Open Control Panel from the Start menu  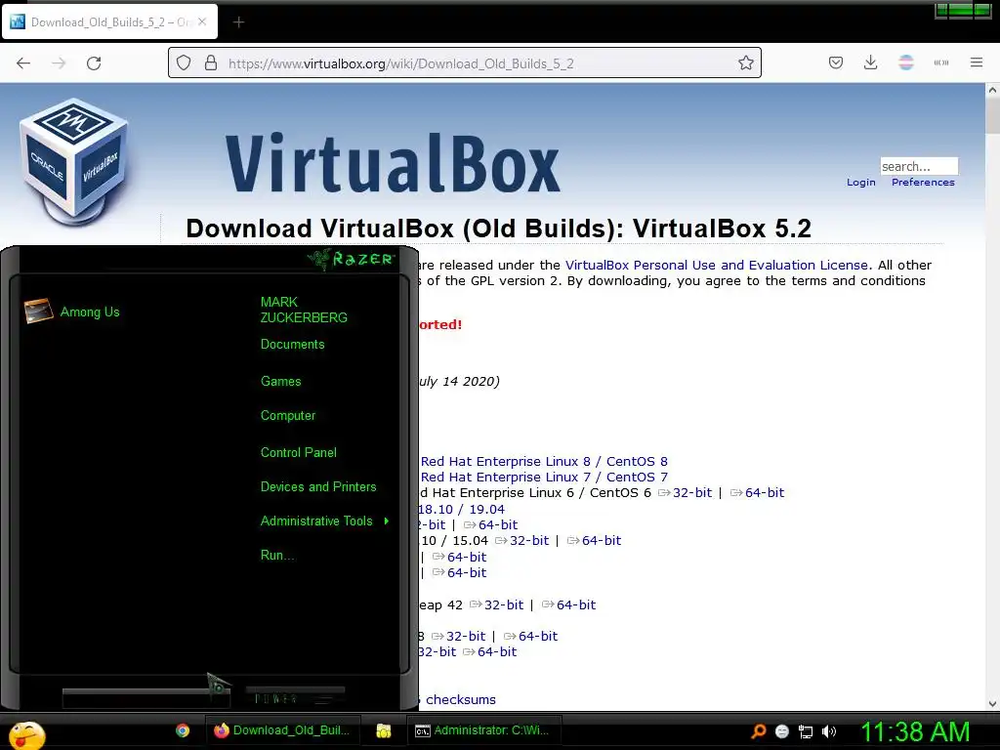[x=299, y=452]
